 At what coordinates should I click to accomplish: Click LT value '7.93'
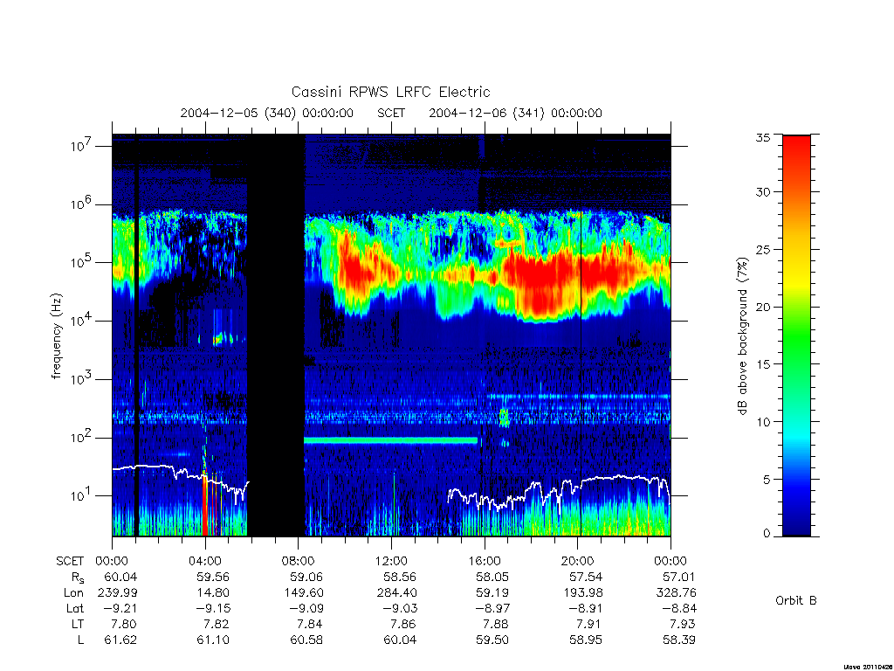[x=683, y=624]
